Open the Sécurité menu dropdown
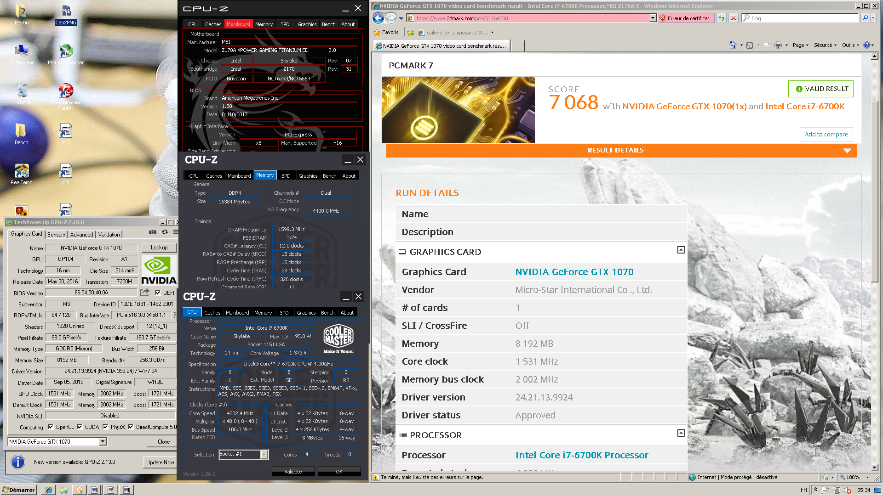 [826, 45]
